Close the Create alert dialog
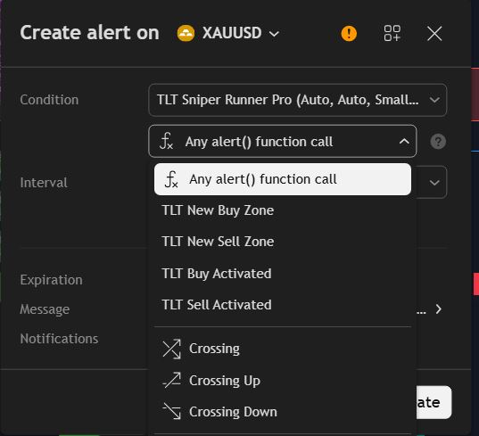 tap(434, 33)
